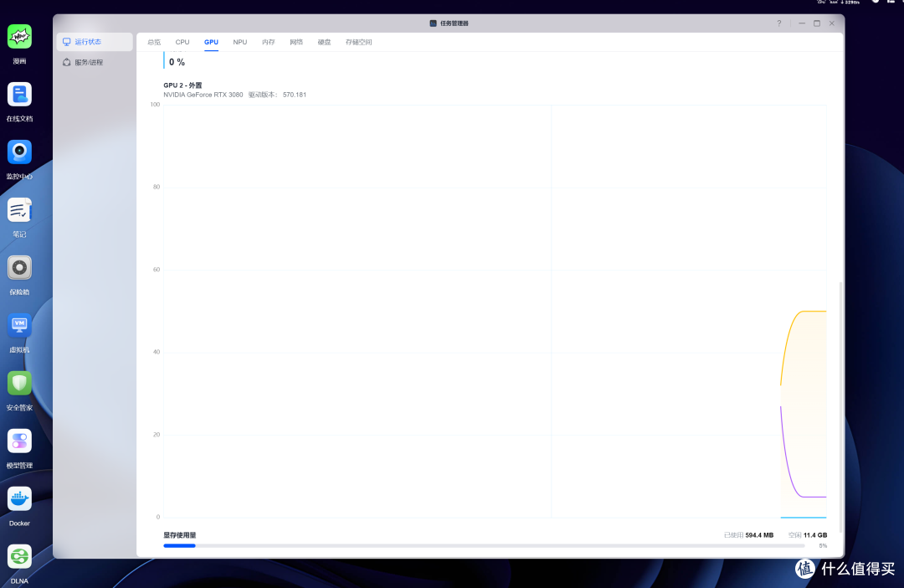Open the 笔记 notes app icon
Viewport: 904px width, 588px height.
19,210
